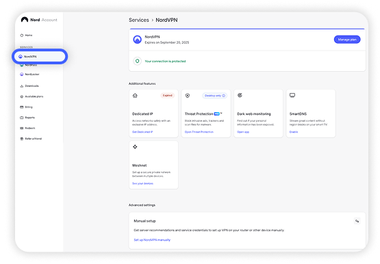Open Downloads in the sidebar

(29, 86)
